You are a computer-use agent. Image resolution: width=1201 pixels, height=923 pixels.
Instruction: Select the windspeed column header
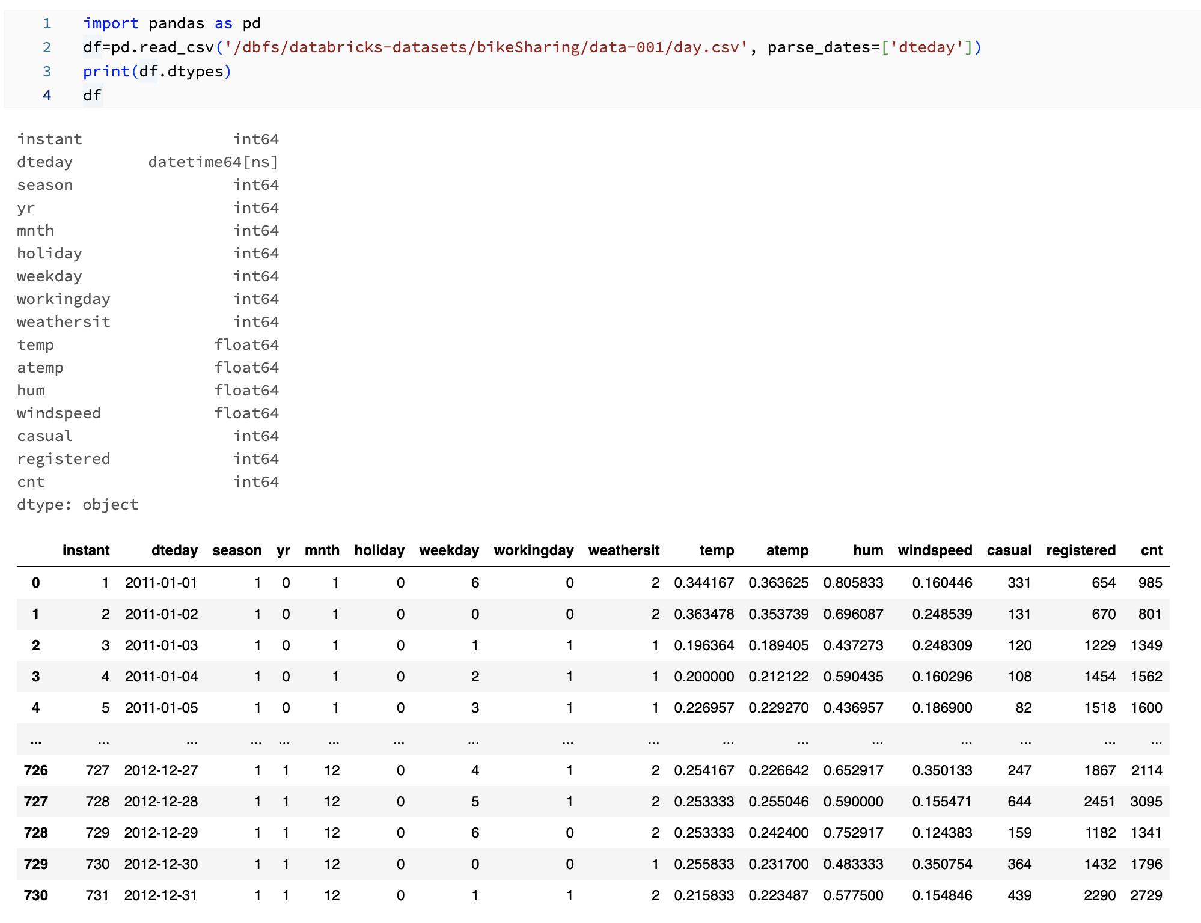935,550
